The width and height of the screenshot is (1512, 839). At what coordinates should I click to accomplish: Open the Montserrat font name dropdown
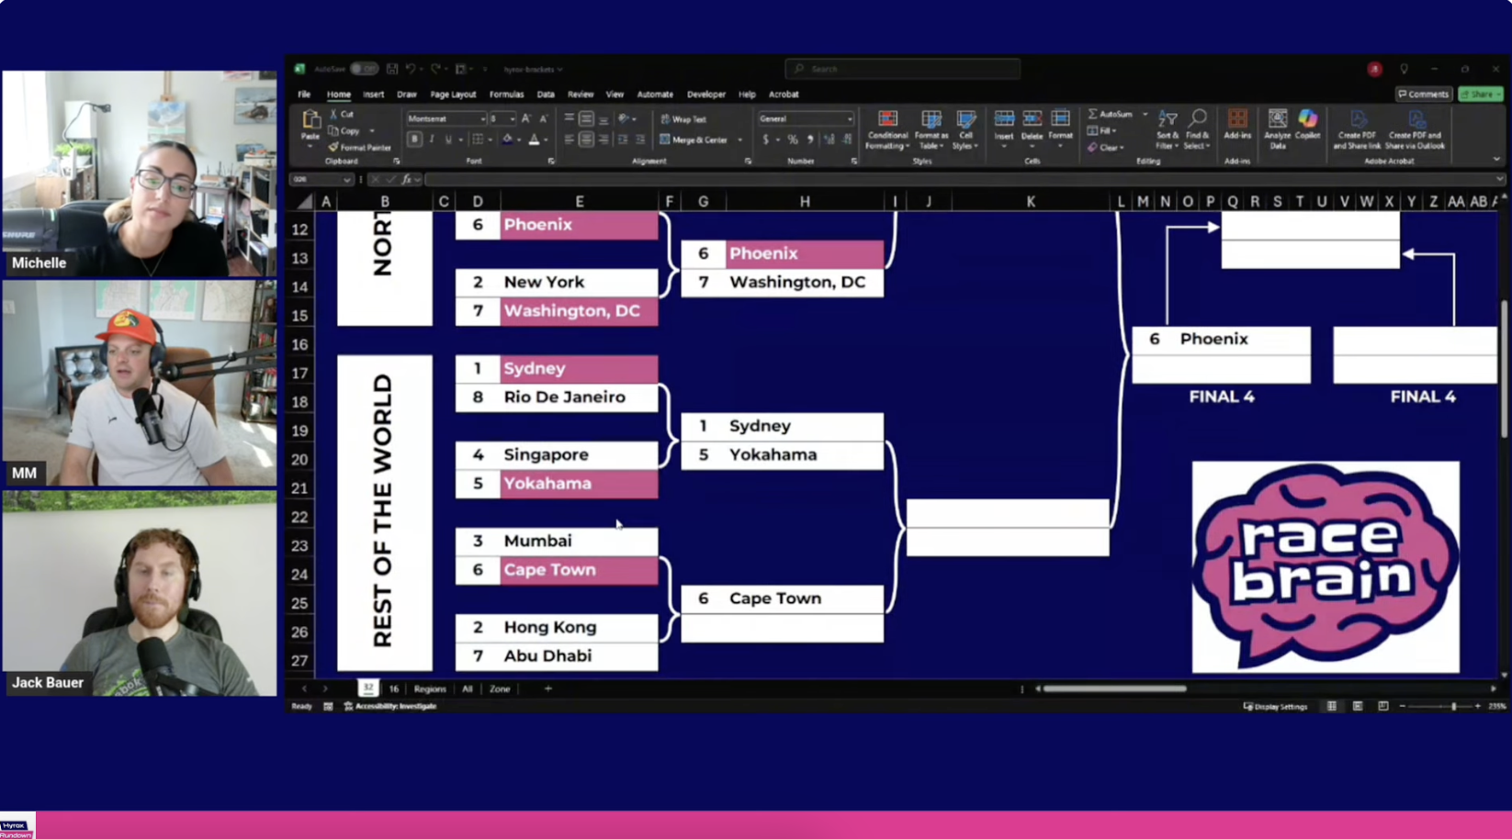tap(482, 119)
